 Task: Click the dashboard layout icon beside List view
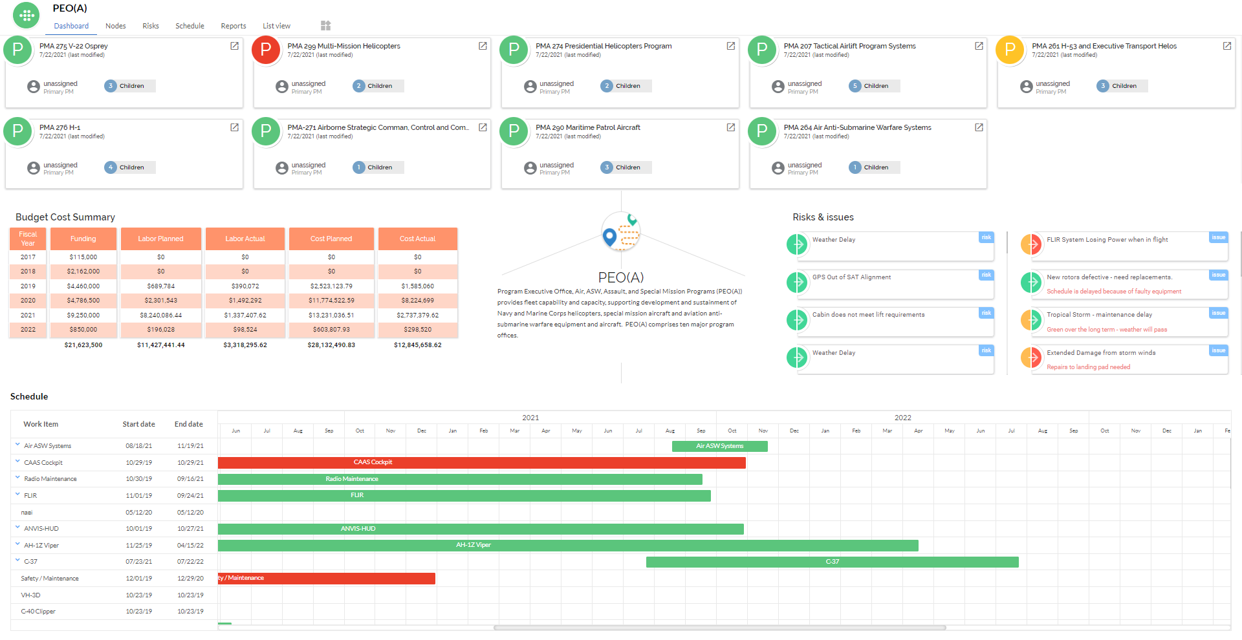tap(325, 26)
